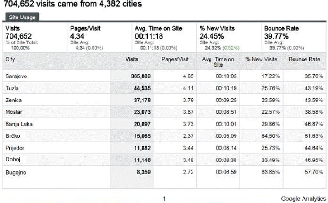Sort table by Visits column header
The image size is (328, 203).
pos(132,59)
